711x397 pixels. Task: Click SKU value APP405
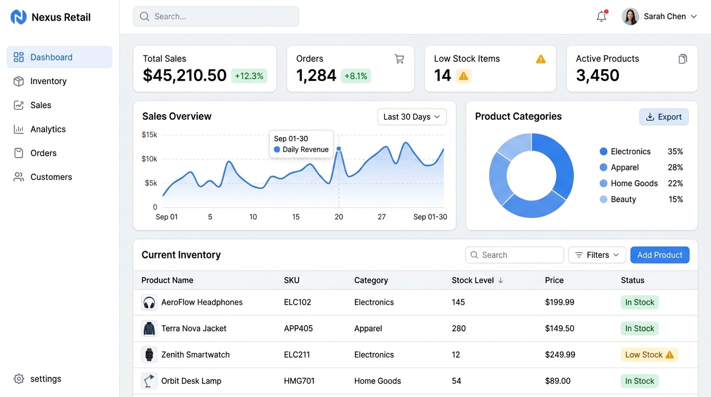tap(299, 329)
